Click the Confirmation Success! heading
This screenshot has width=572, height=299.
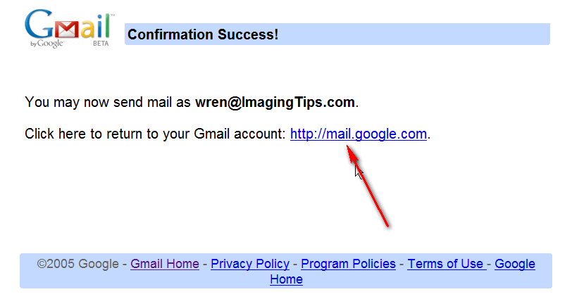(x=203, y=34)
